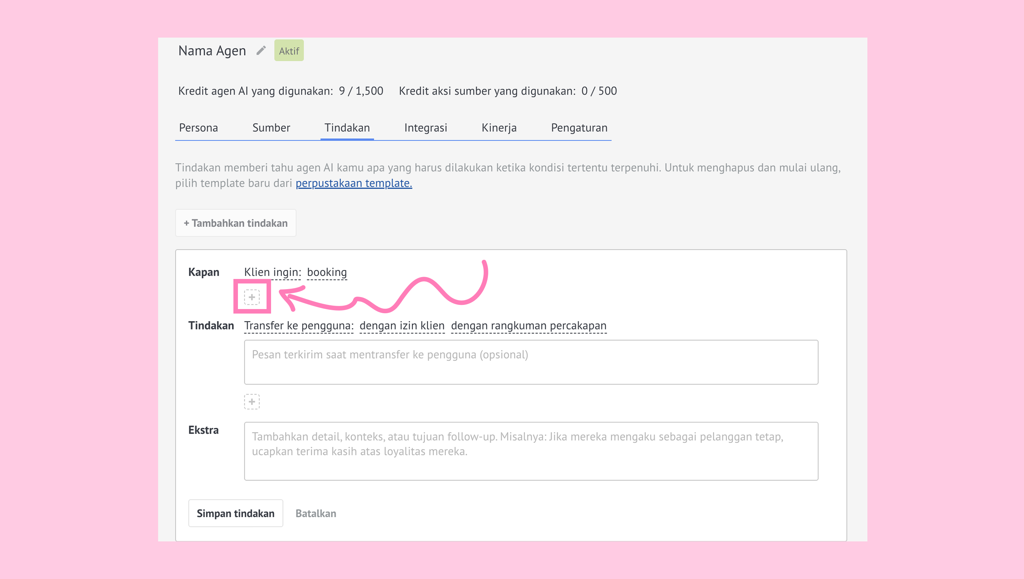Save with the Simpan tindakan button
1024x579 pixels.
click(x=235, y=513)
